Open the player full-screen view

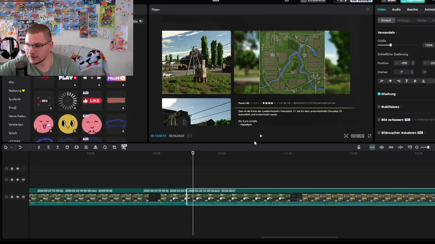(370, 136)
